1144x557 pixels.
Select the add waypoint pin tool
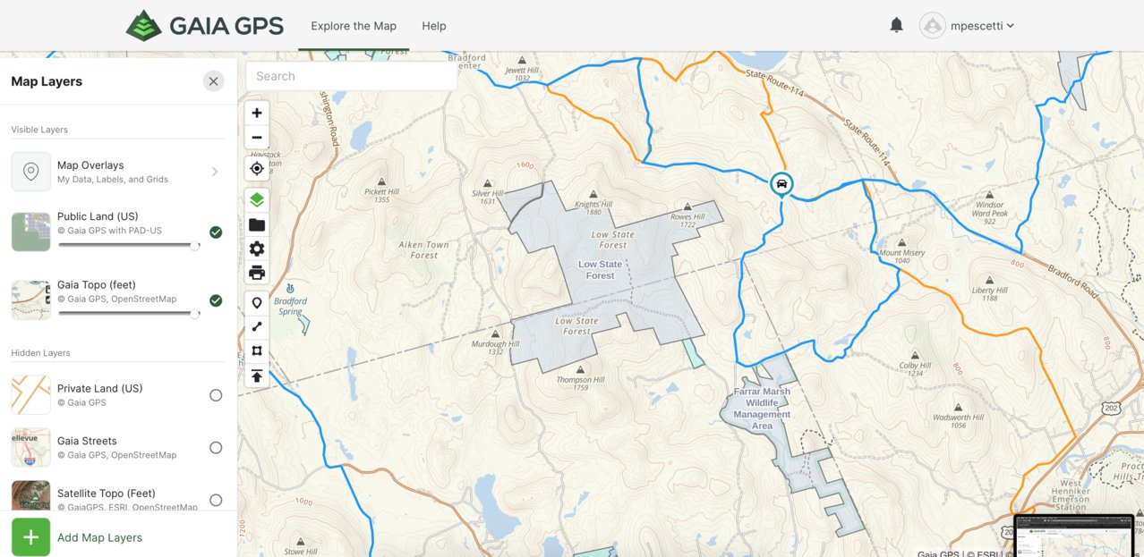257,303
